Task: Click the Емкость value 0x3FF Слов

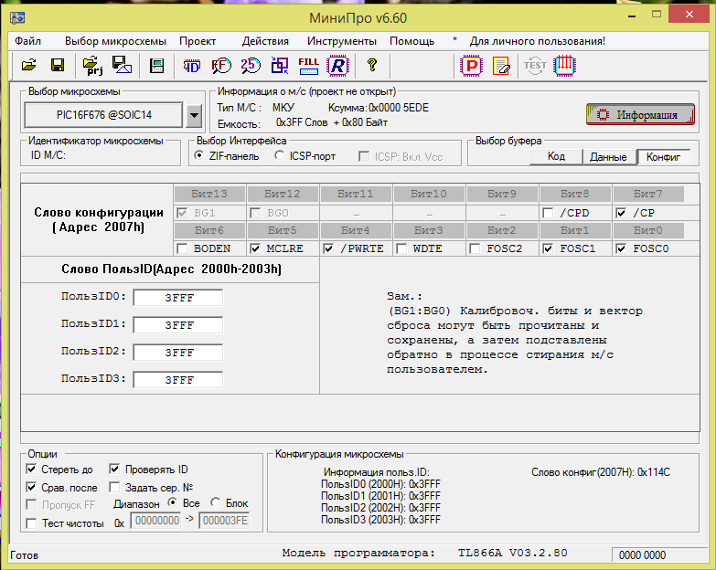Action: point(302,122)
